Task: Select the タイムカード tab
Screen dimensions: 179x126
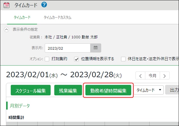Action: pyautogui.click(x=22, y=18)
